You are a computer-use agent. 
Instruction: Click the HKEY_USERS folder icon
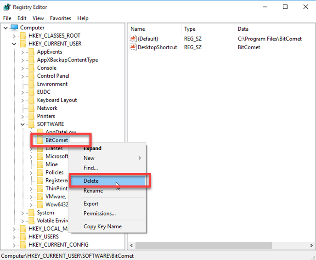(23, 237)
